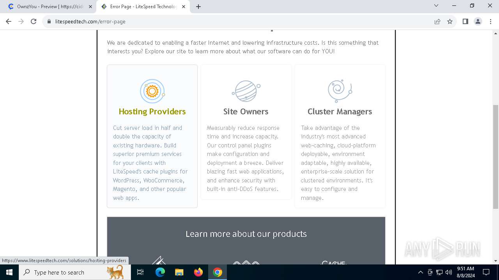Open the Site Owners heading link
499x280 pixels.
tap(246, 112)
